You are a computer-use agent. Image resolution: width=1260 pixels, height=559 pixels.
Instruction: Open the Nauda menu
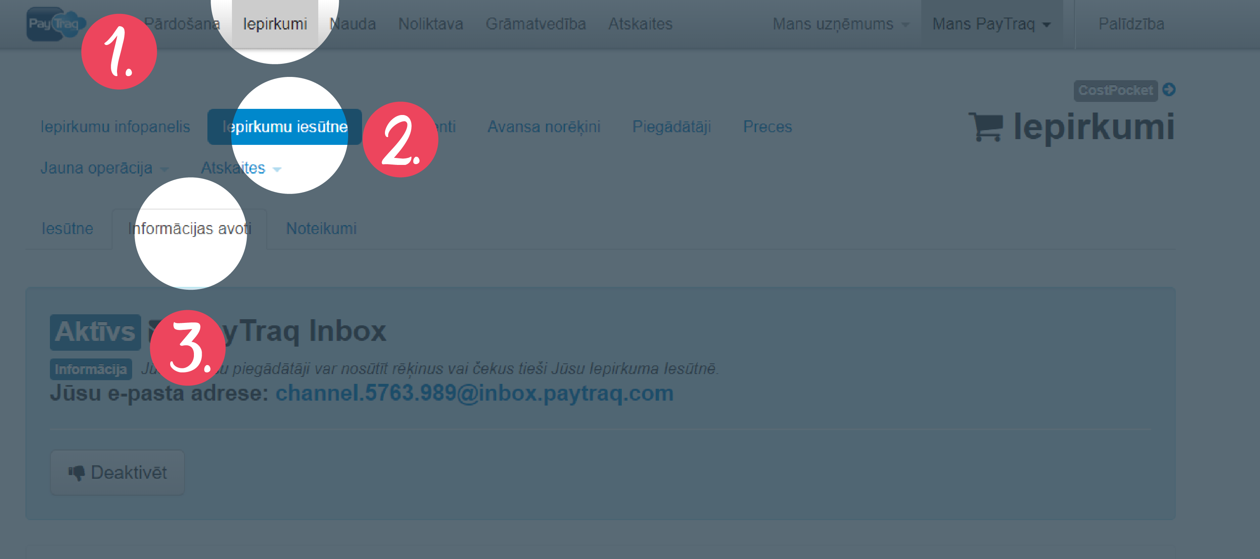click(x=353, y=23)
